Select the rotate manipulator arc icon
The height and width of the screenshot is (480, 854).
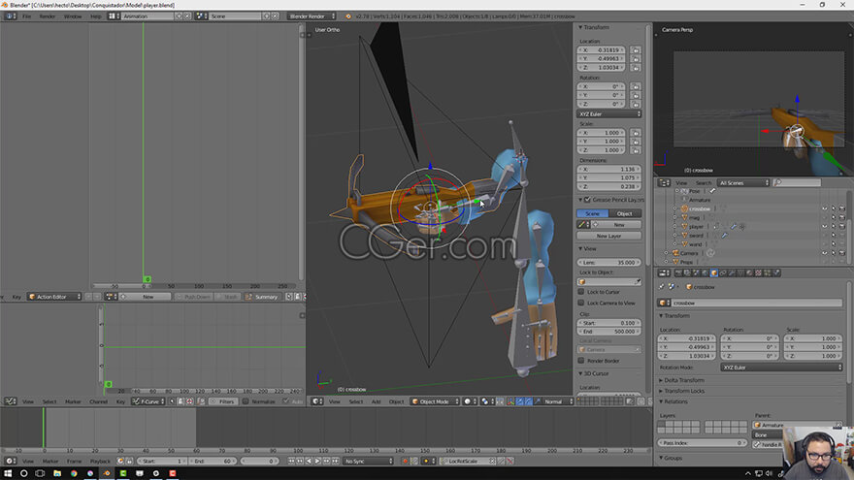(528, 401)
